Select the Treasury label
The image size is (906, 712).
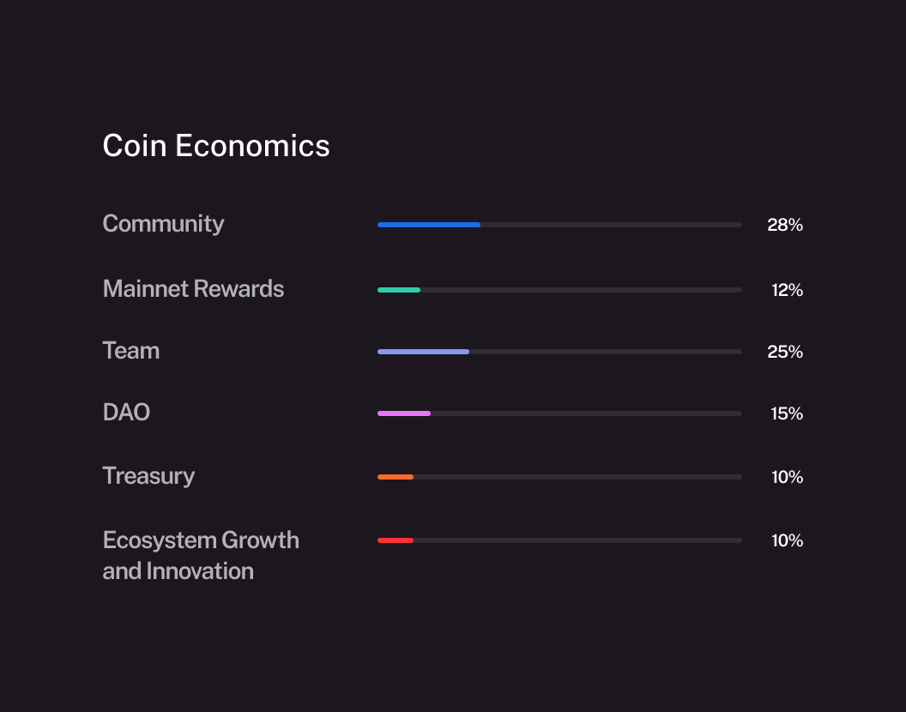pos(148,476)
